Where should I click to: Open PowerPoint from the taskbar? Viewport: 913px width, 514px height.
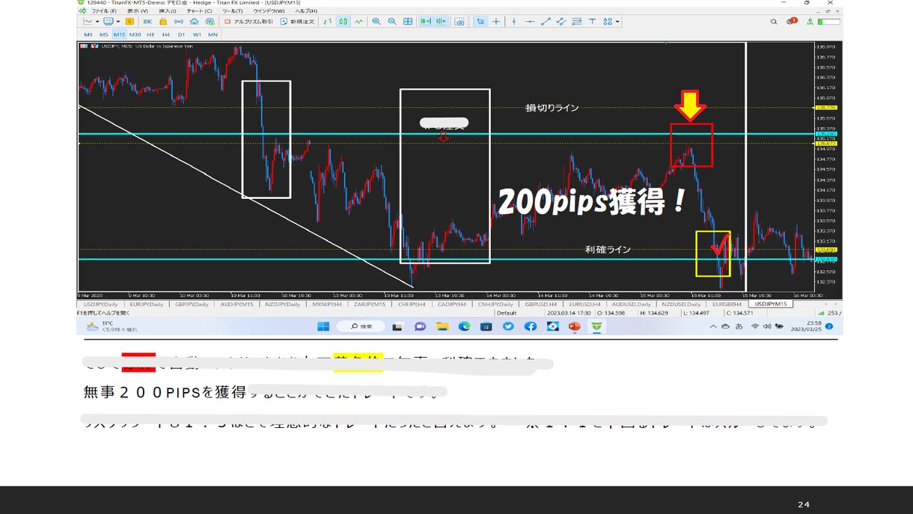(575, 326)
